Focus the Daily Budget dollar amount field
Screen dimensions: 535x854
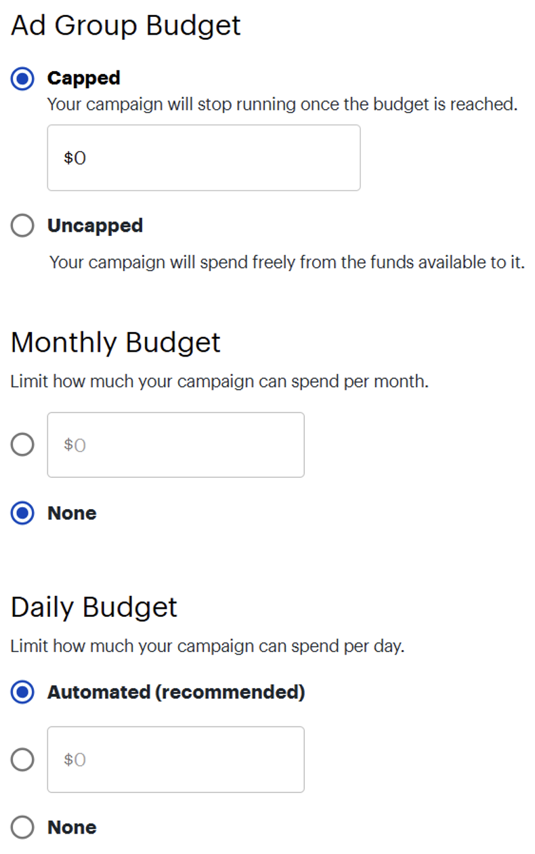click(x=175, y=760)
